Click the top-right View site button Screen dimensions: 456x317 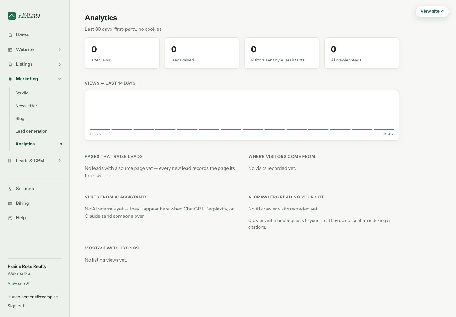[x=432, y=11]
